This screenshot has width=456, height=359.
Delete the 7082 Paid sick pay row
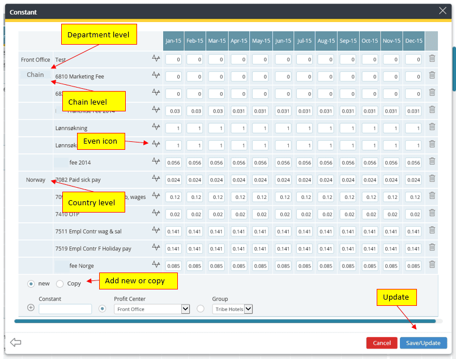pos(432,179)
